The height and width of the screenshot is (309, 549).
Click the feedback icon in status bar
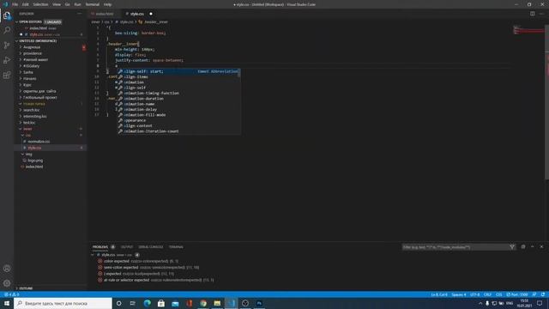(534, 294)
